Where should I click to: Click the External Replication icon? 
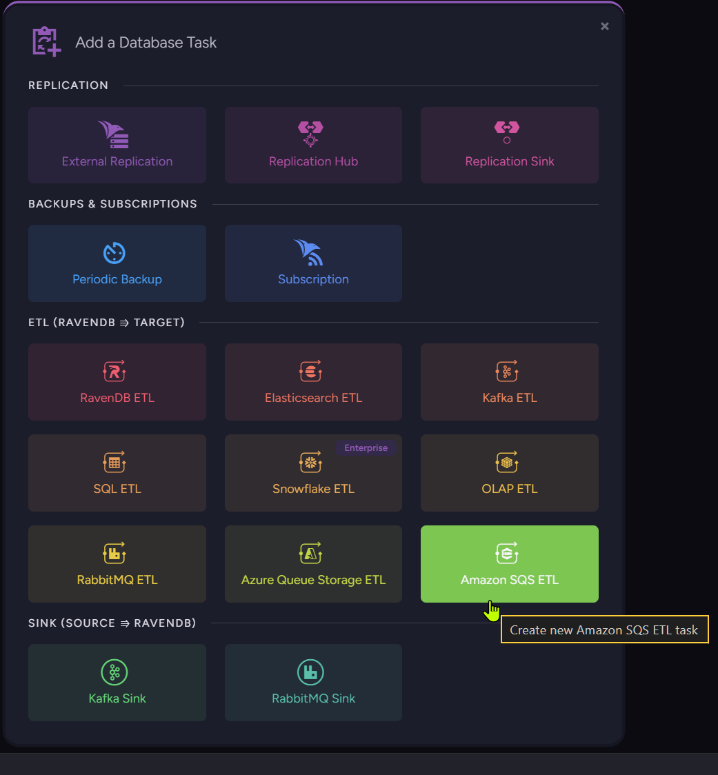(114, 134)
